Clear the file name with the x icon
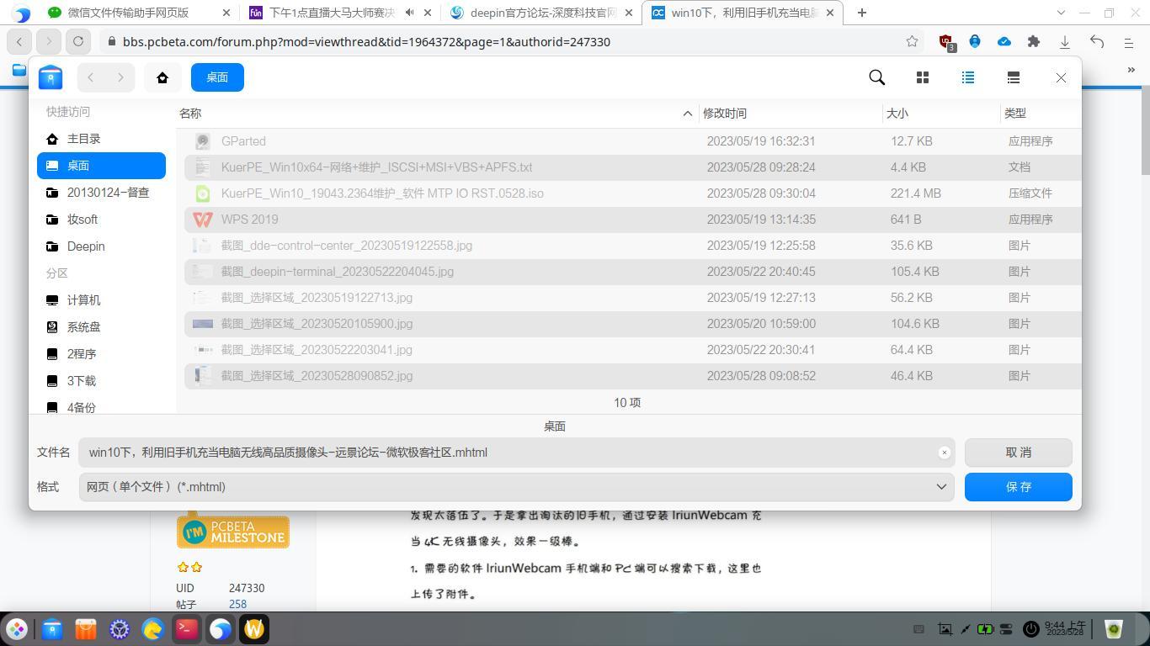The height and width of the screenshot is (646, 1150). [x=945, y=453]
